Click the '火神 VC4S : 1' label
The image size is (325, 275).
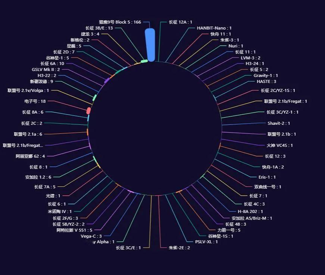tap(279, 145)
